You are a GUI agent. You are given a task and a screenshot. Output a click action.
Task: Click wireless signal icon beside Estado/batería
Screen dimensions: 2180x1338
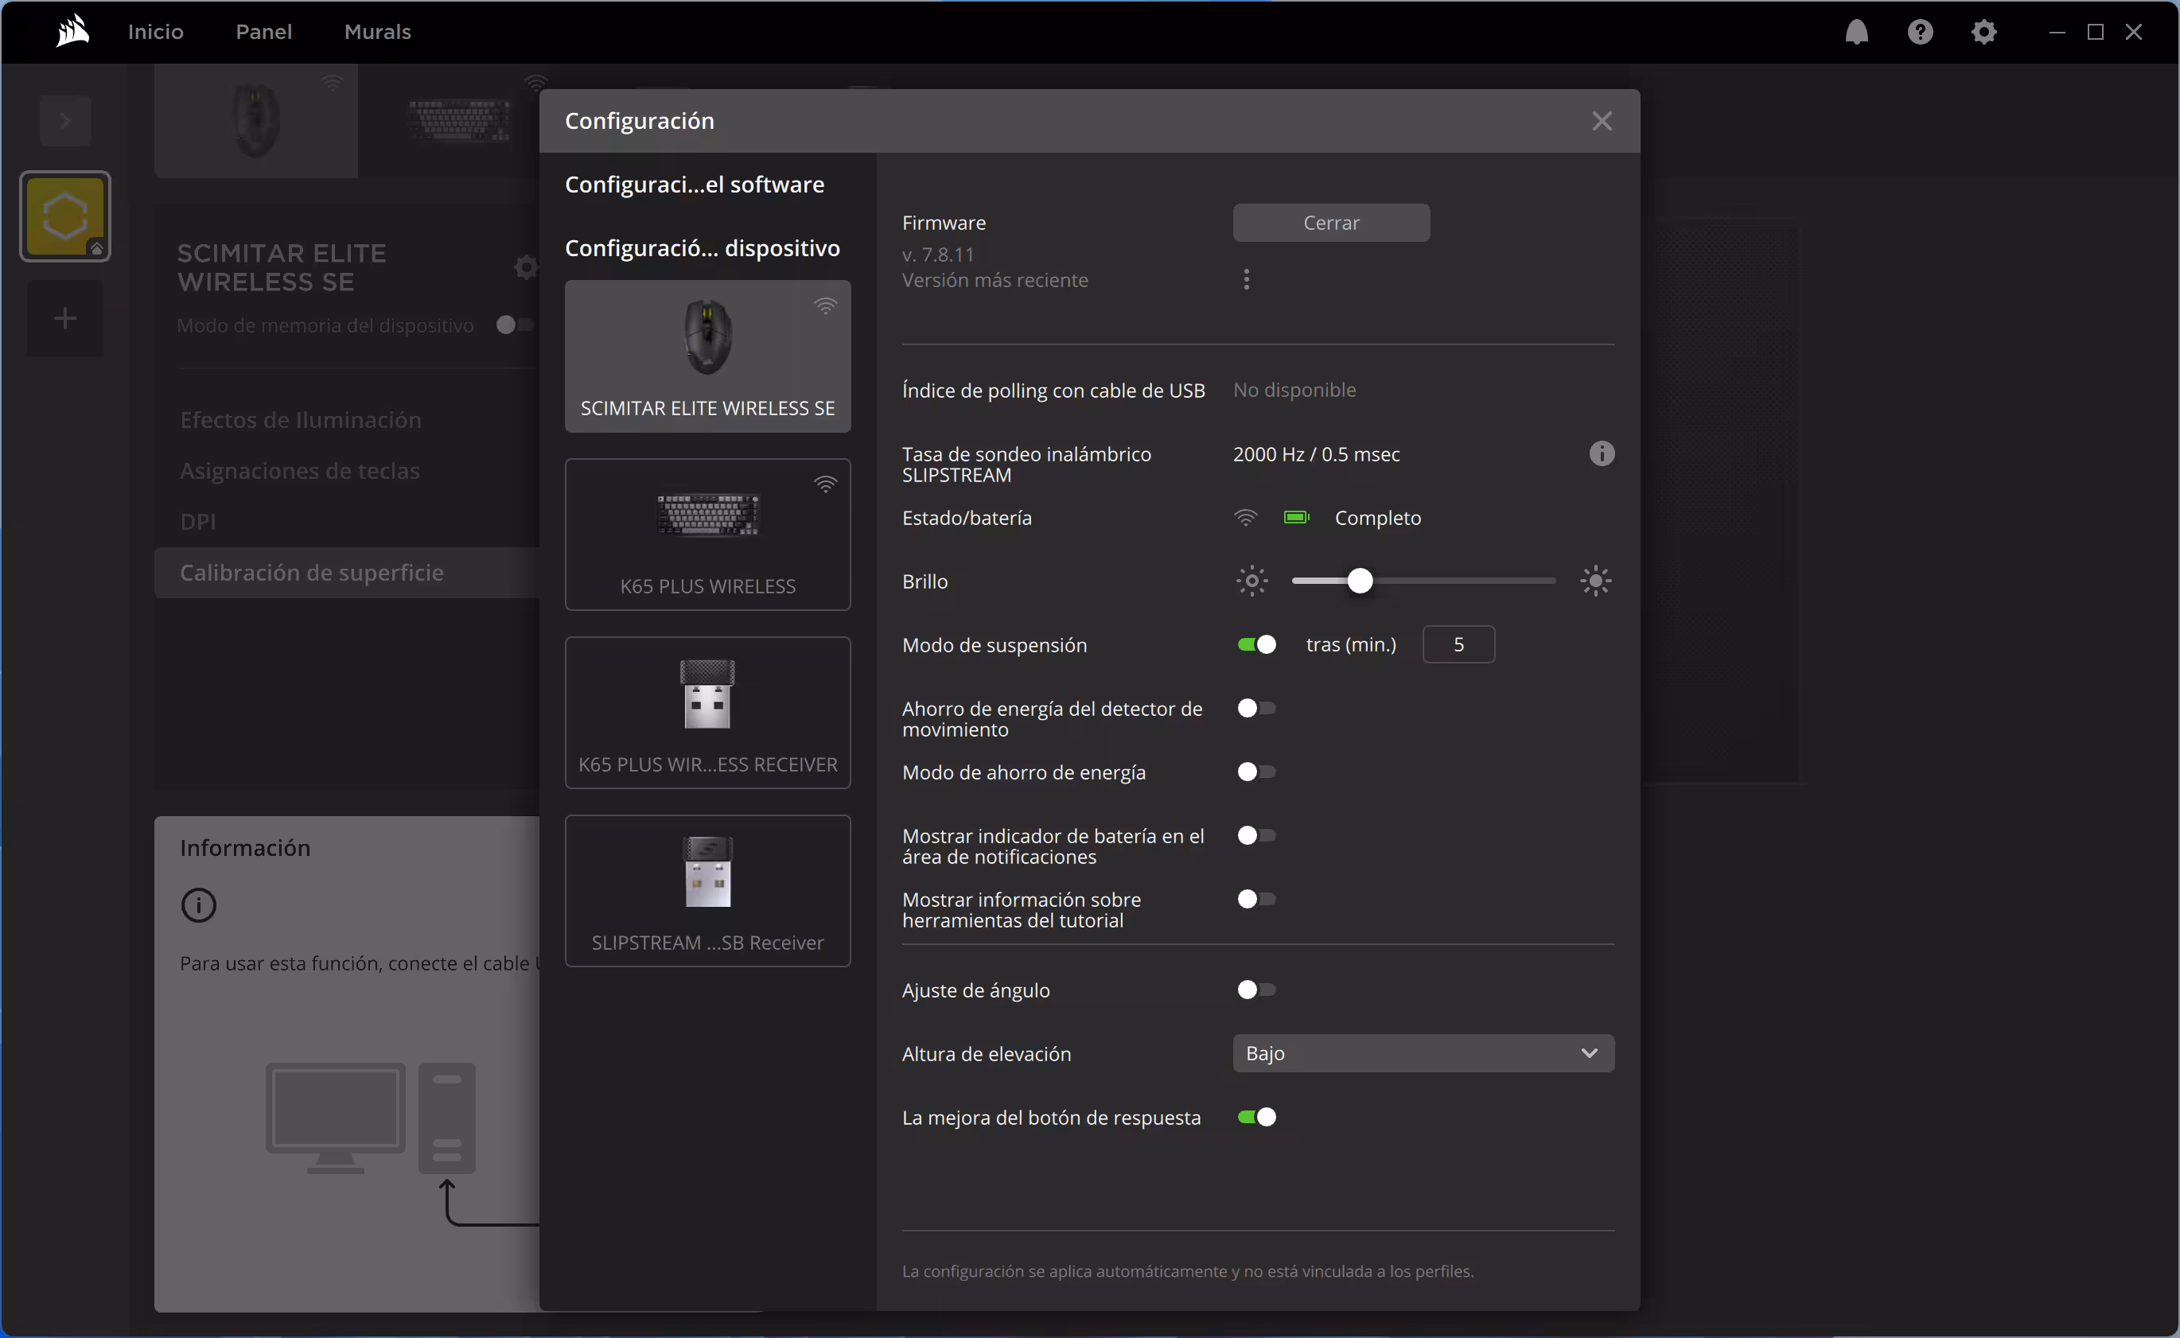tap(1245, 518)
